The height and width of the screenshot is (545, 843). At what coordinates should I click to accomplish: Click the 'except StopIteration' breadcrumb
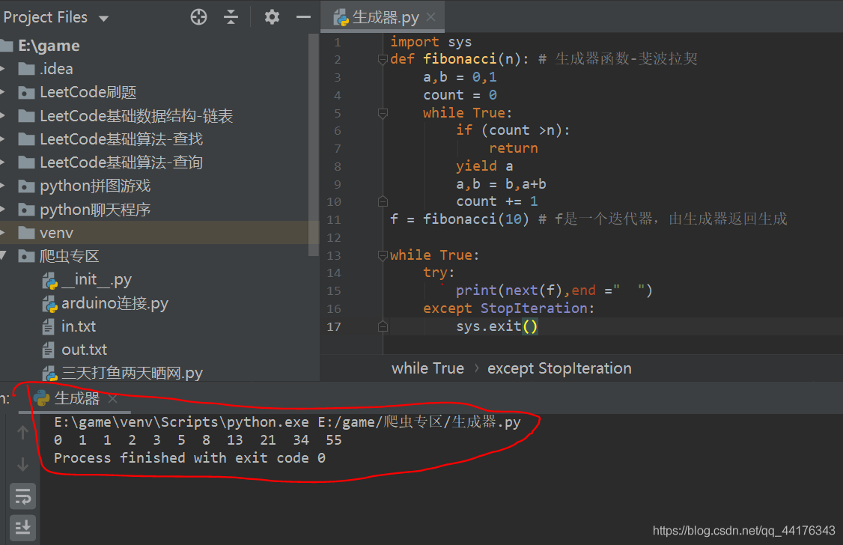[559, 368]
